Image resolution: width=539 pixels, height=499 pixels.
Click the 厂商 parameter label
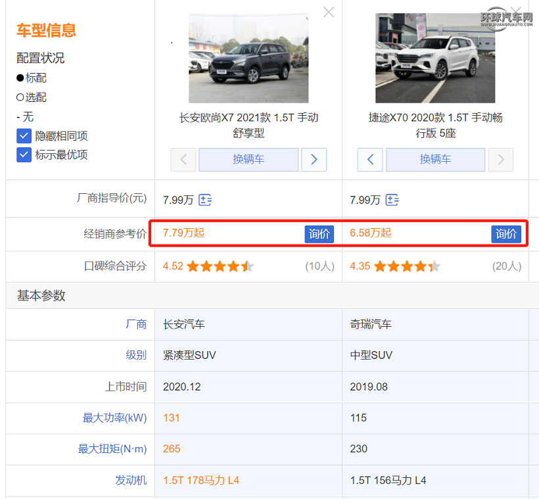[x=136, y=324]
